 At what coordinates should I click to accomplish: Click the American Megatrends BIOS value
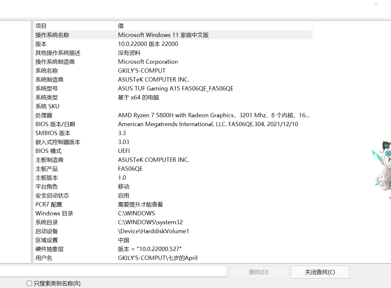tap(208, 124)
